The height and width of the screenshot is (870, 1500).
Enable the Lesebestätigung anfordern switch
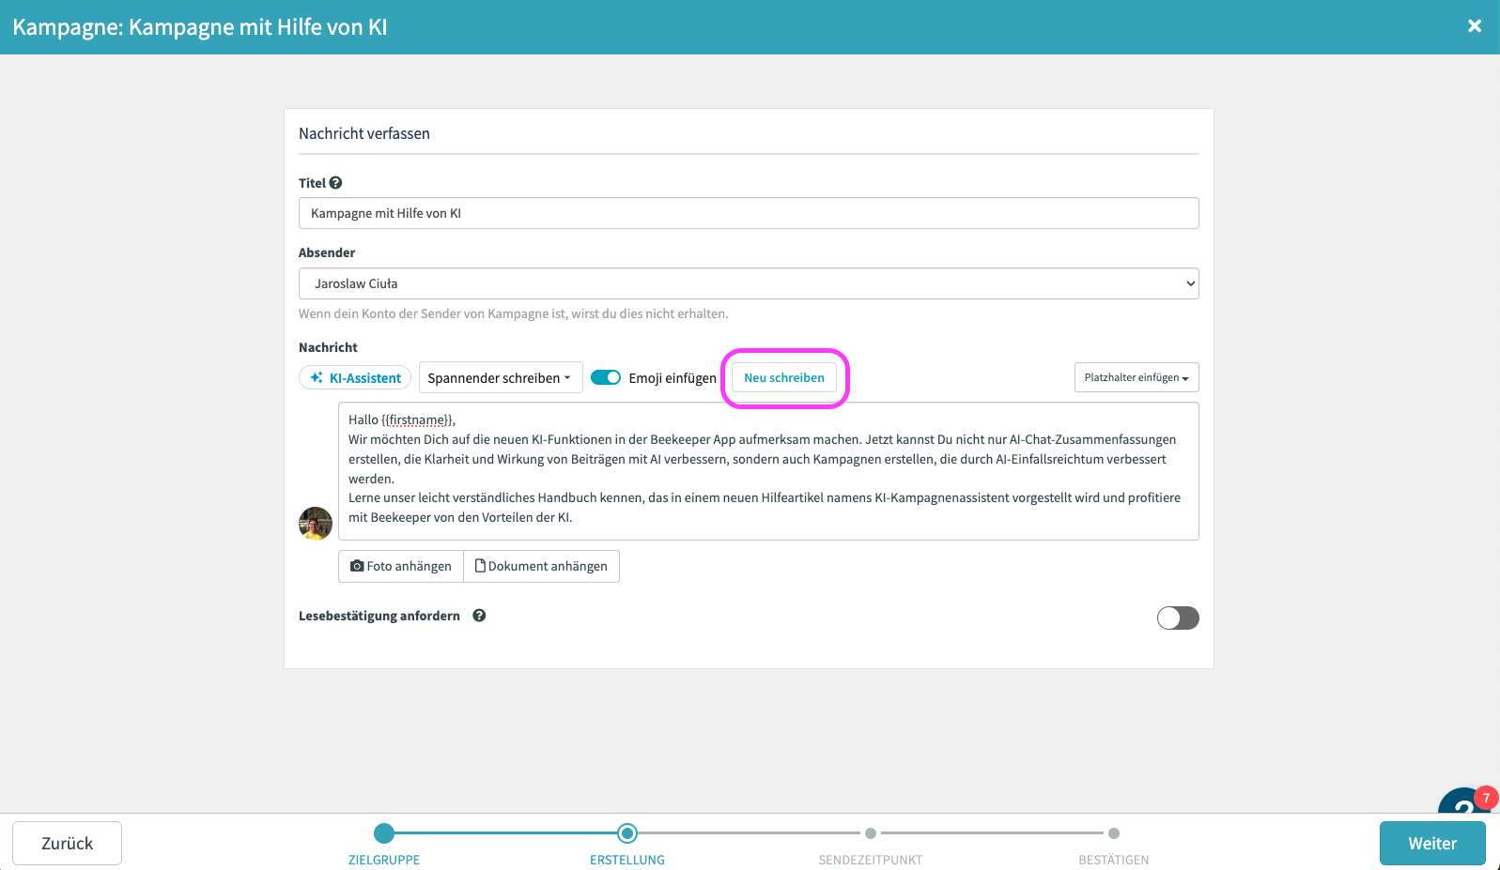pyautogui.click(x=1178, y=618)
